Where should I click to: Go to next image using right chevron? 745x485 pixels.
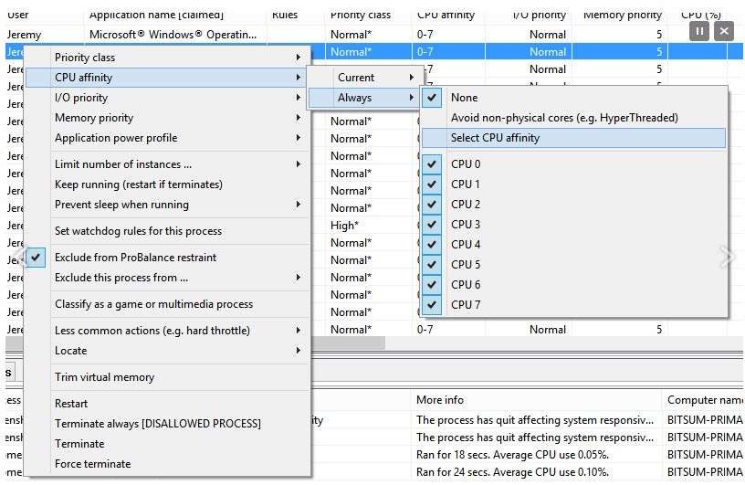[728, 258]
